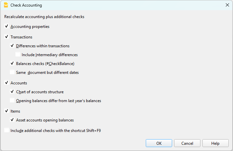Uncheck the Accounting properties checkbox
233x151 pixels.
click(7, 27)
